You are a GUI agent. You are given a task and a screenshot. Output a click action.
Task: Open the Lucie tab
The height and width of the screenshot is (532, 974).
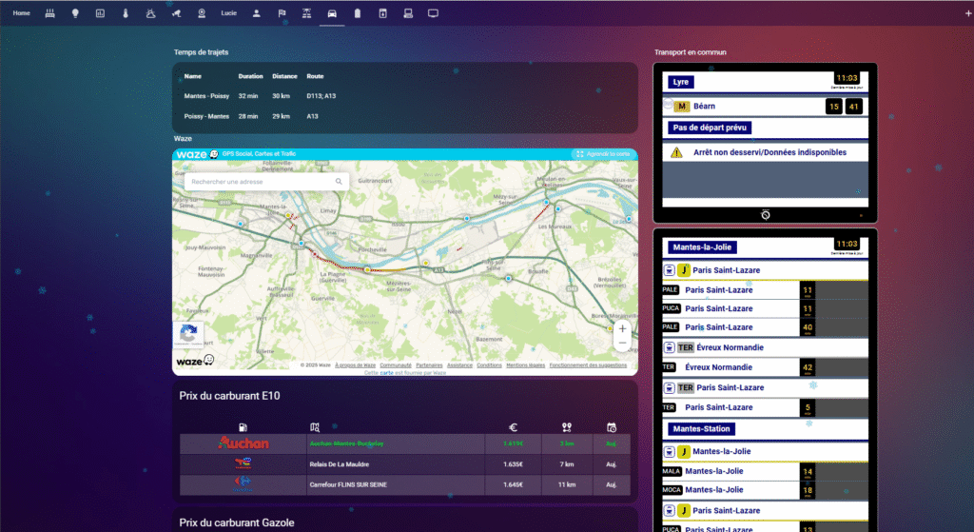[228, 13]
